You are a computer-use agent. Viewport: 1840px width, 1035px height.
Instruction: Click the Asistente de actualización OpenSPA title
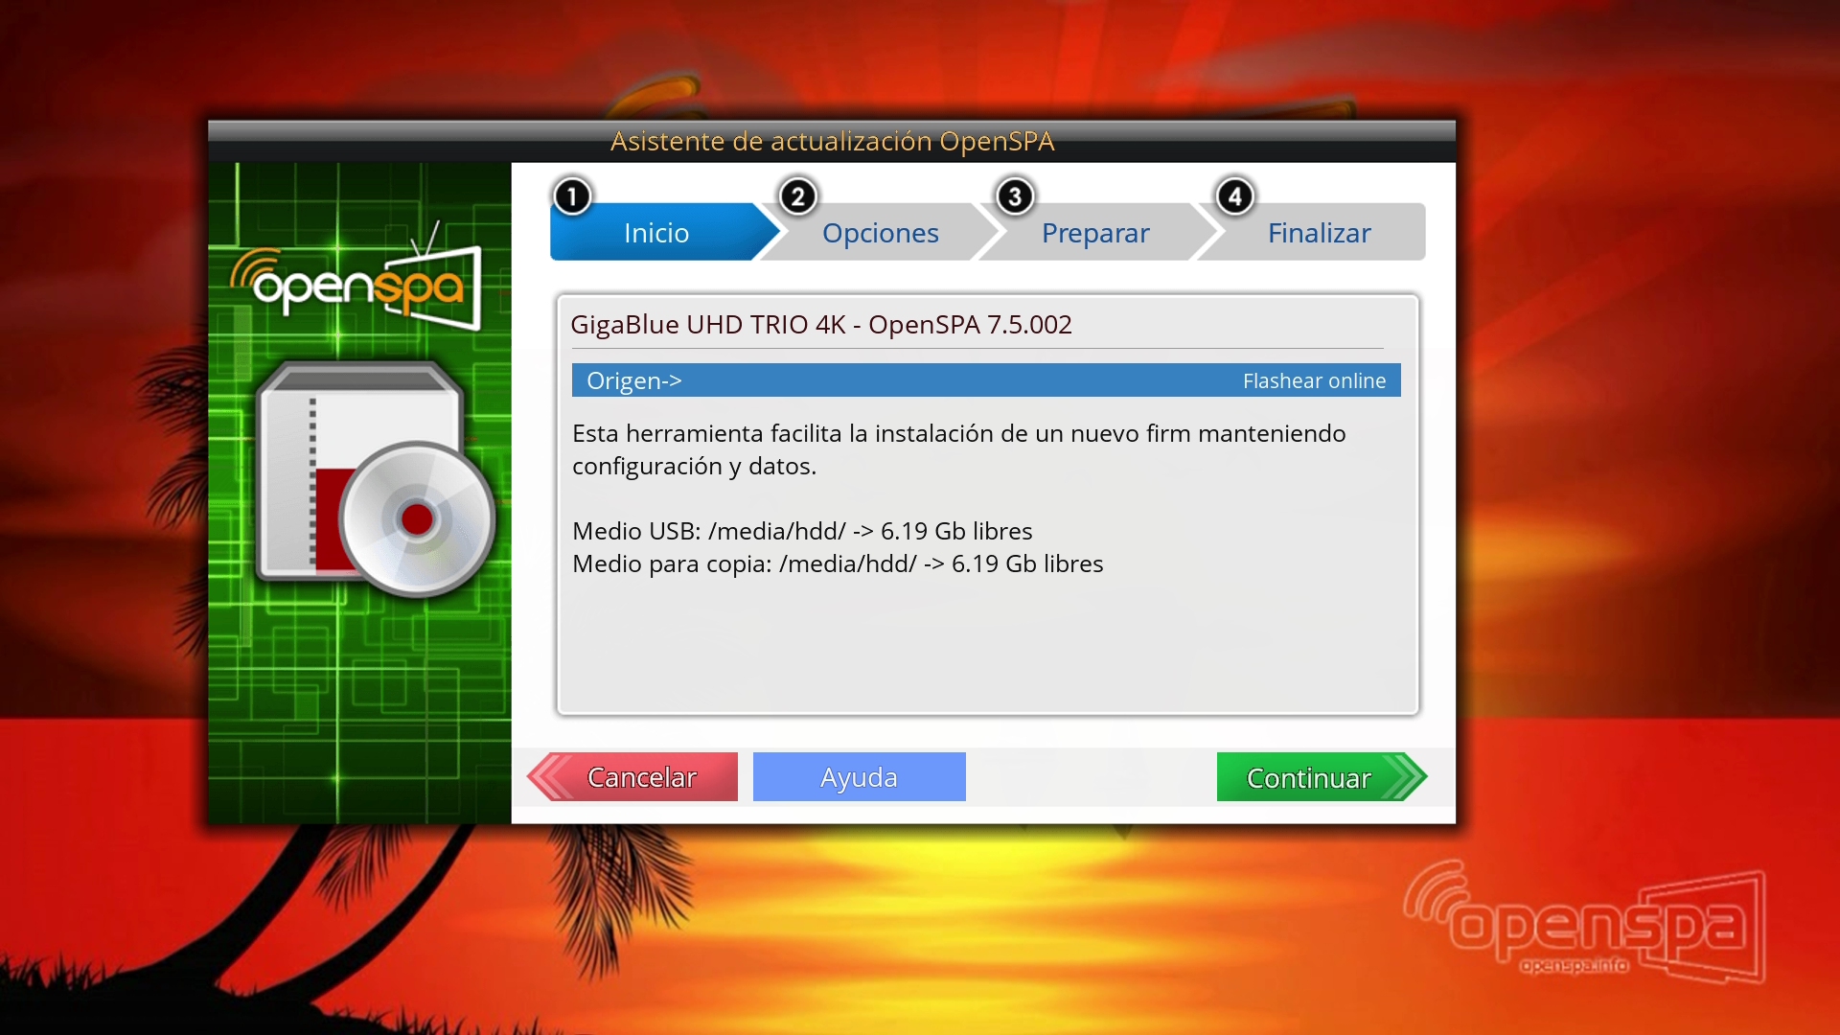832,141
